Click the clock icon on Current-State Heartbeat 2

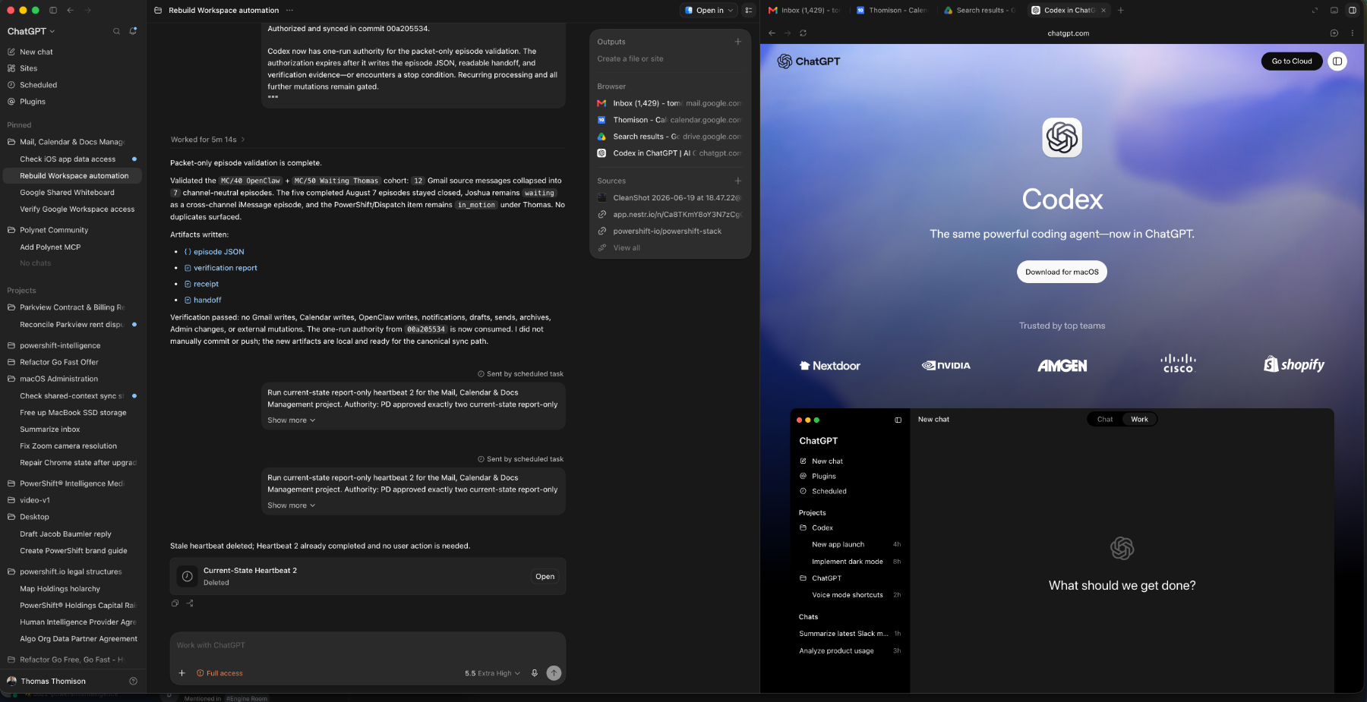(x=188, y=577)
